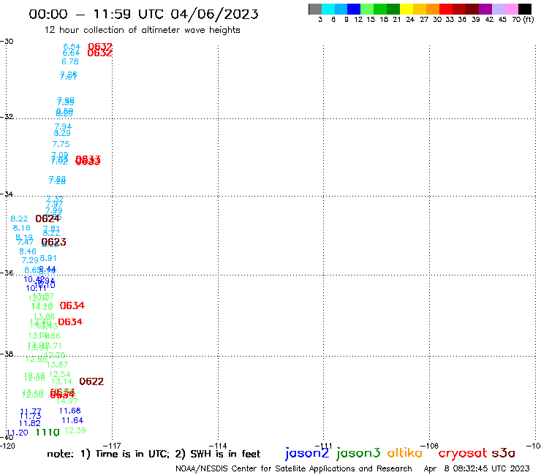Image resolution: width=541 pixels, height=475 pixels.
Task: Click the maroon '0624' time stamp
Action: pos(48,218)
